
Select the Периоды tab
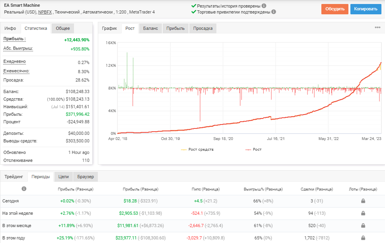point(41,177)
